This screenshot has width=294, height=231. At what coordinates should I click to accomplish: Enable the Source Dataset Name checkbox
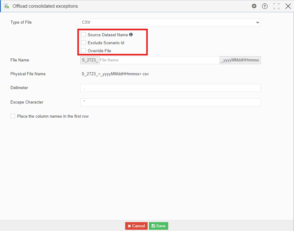(x=84, y=35)
